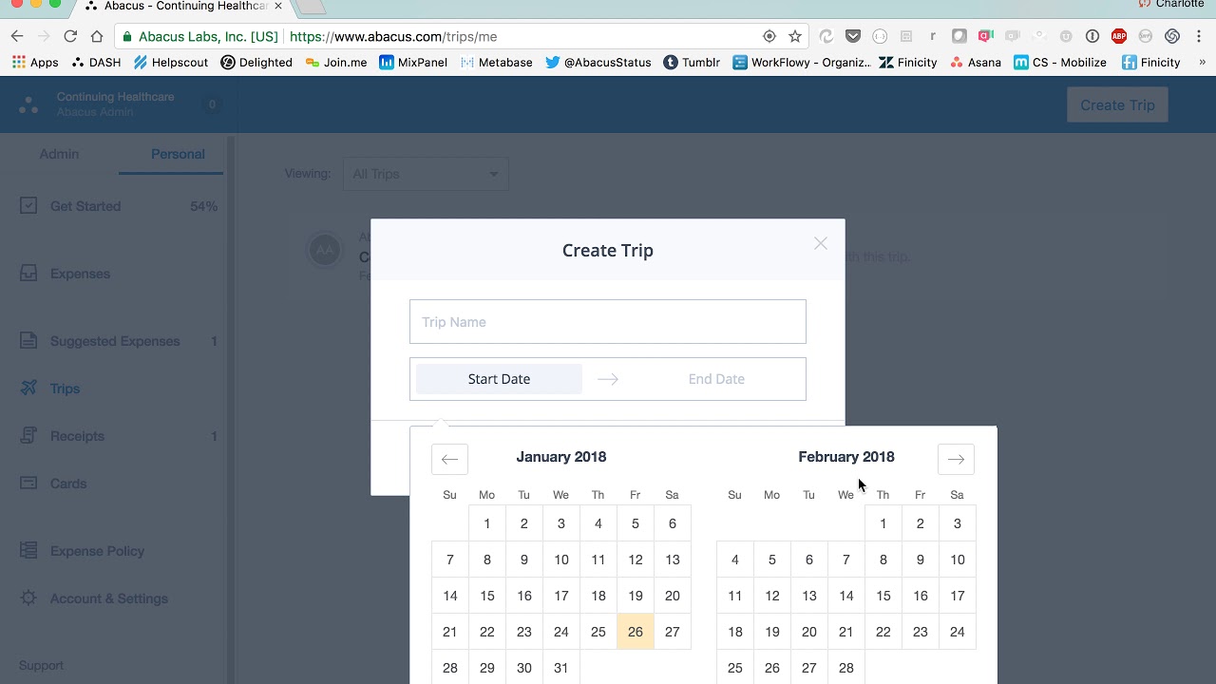Pick January 1 in calendar
The width and height of the screenshot is (1216, 684).
(487, 523)
